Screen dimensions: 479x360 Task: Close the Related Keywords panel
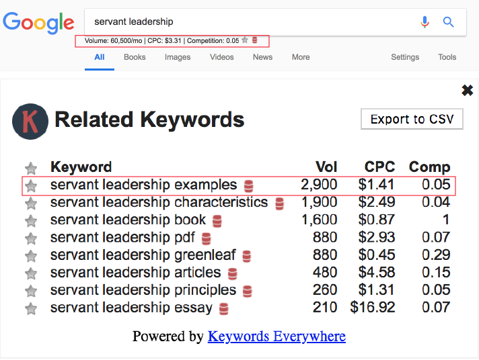click(x=467, y=90)
